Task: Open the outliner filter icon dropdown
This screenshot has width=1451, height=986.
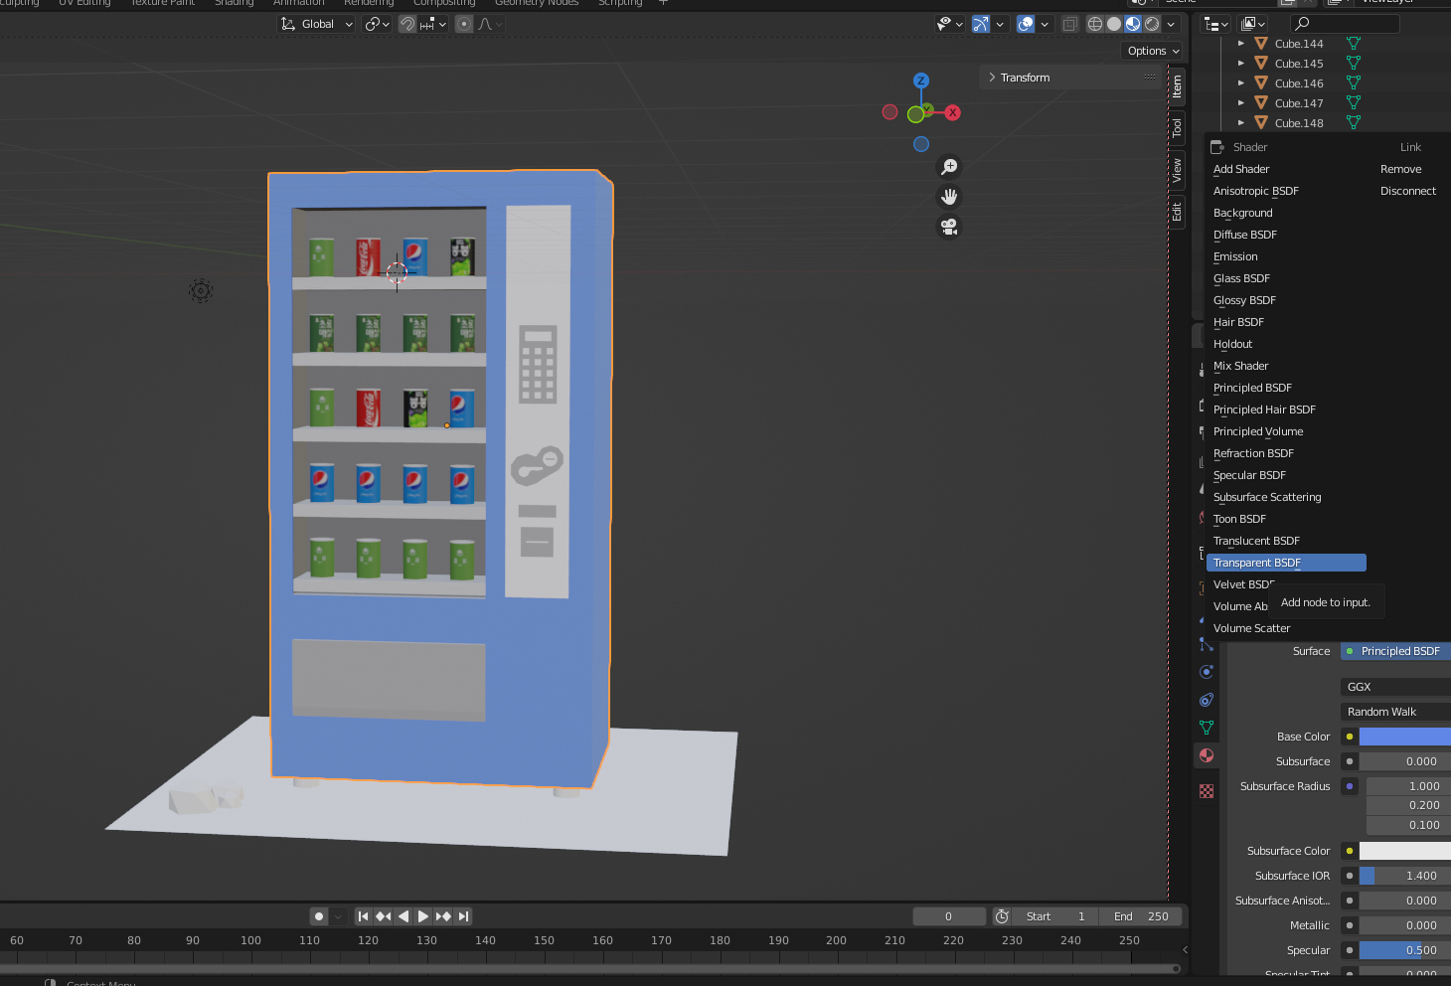Action: (1253, 24)
